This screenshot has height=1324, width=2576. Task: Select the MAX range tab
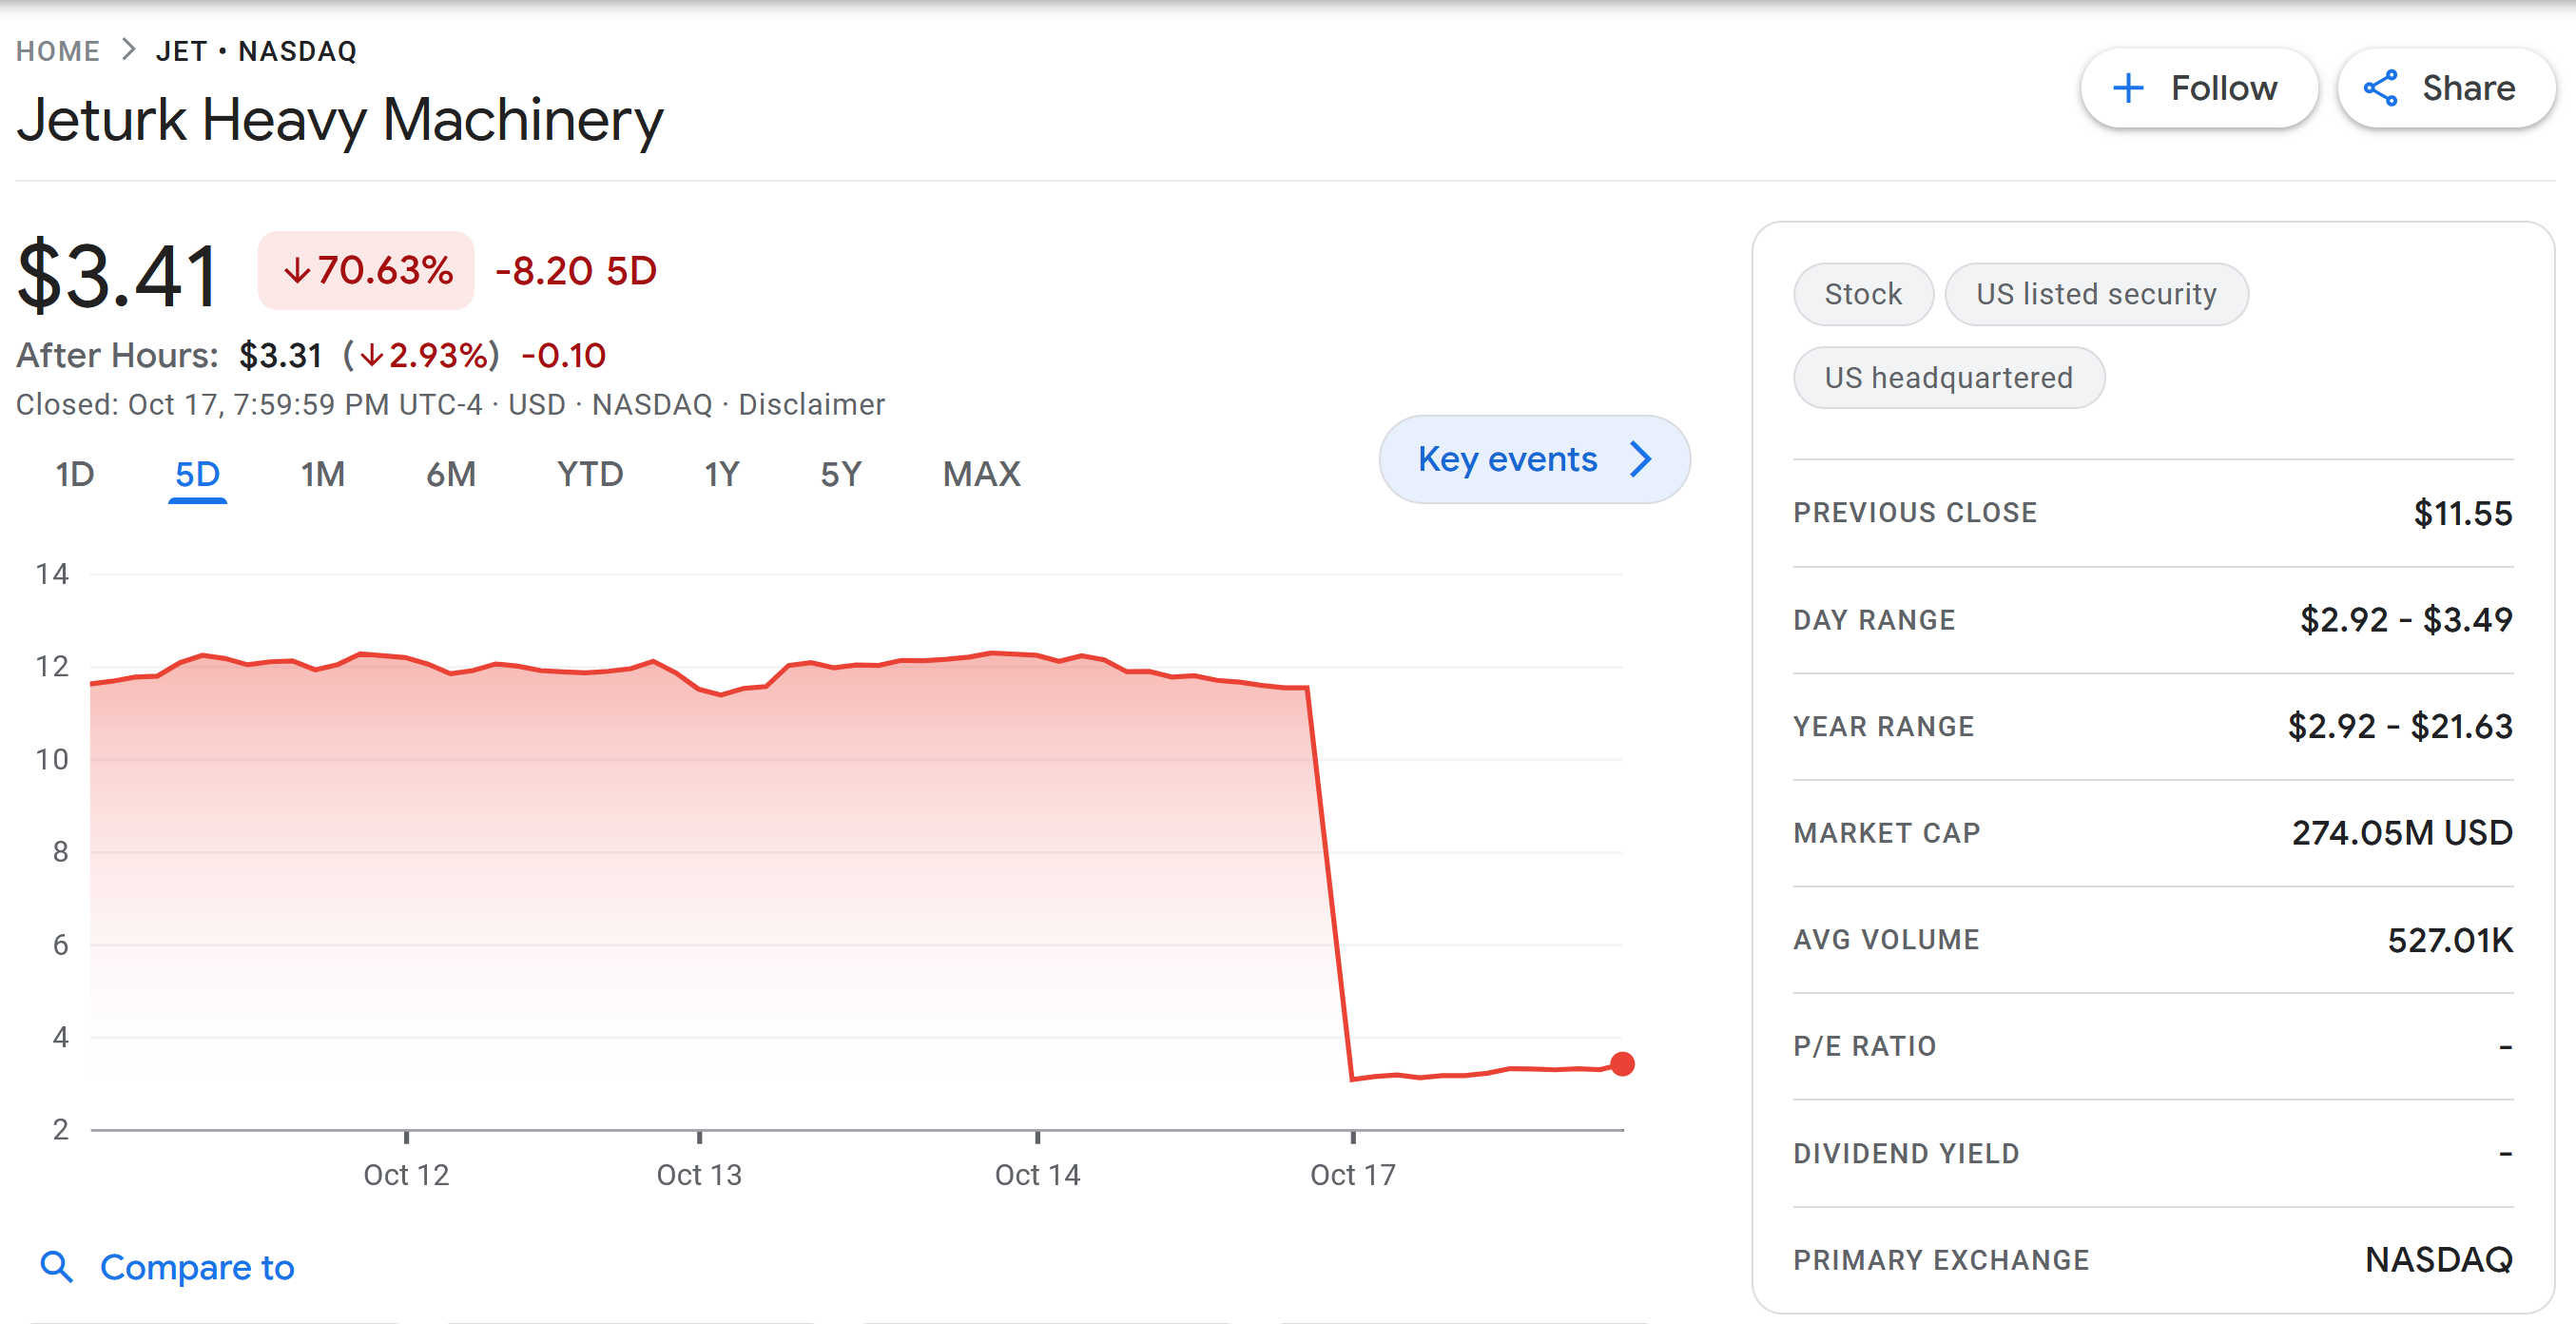(980, 474)
